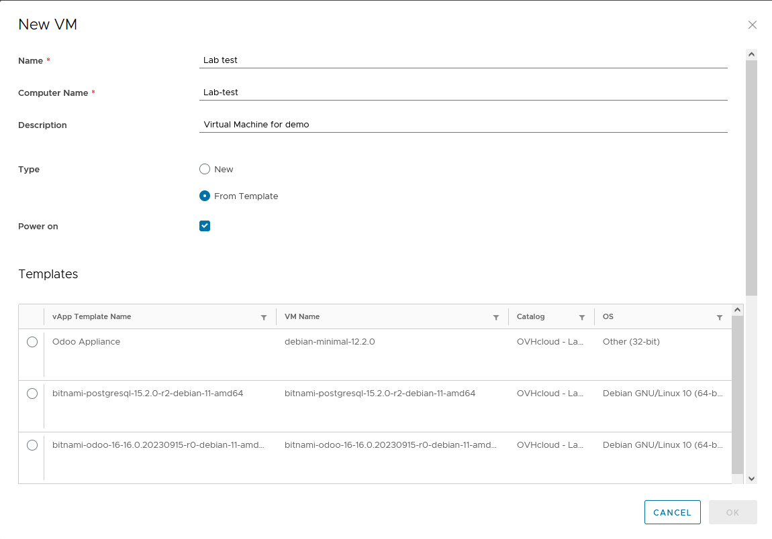Screen dimensions: 772x539
Task: Click the OK button
Action: coord(732,512)
